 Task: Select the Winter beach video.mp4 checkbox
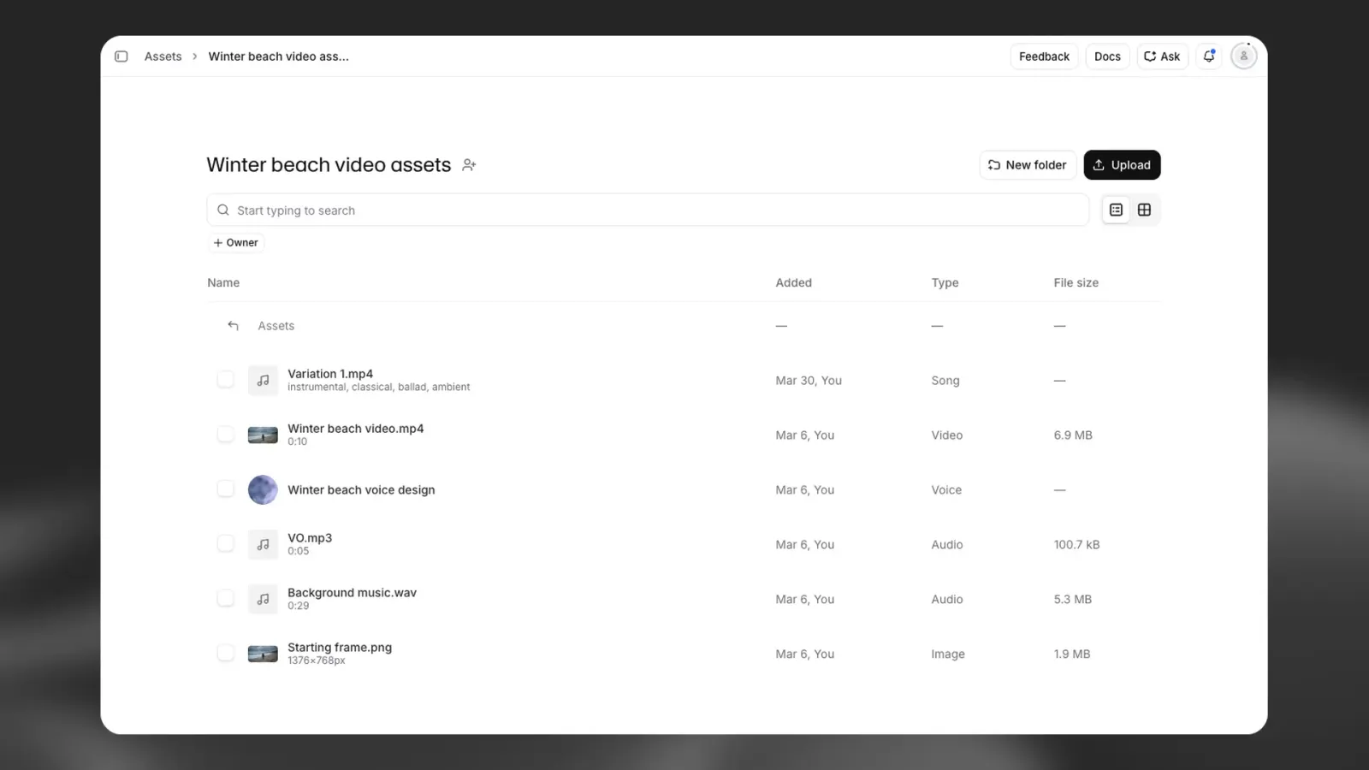pos(225,434)
